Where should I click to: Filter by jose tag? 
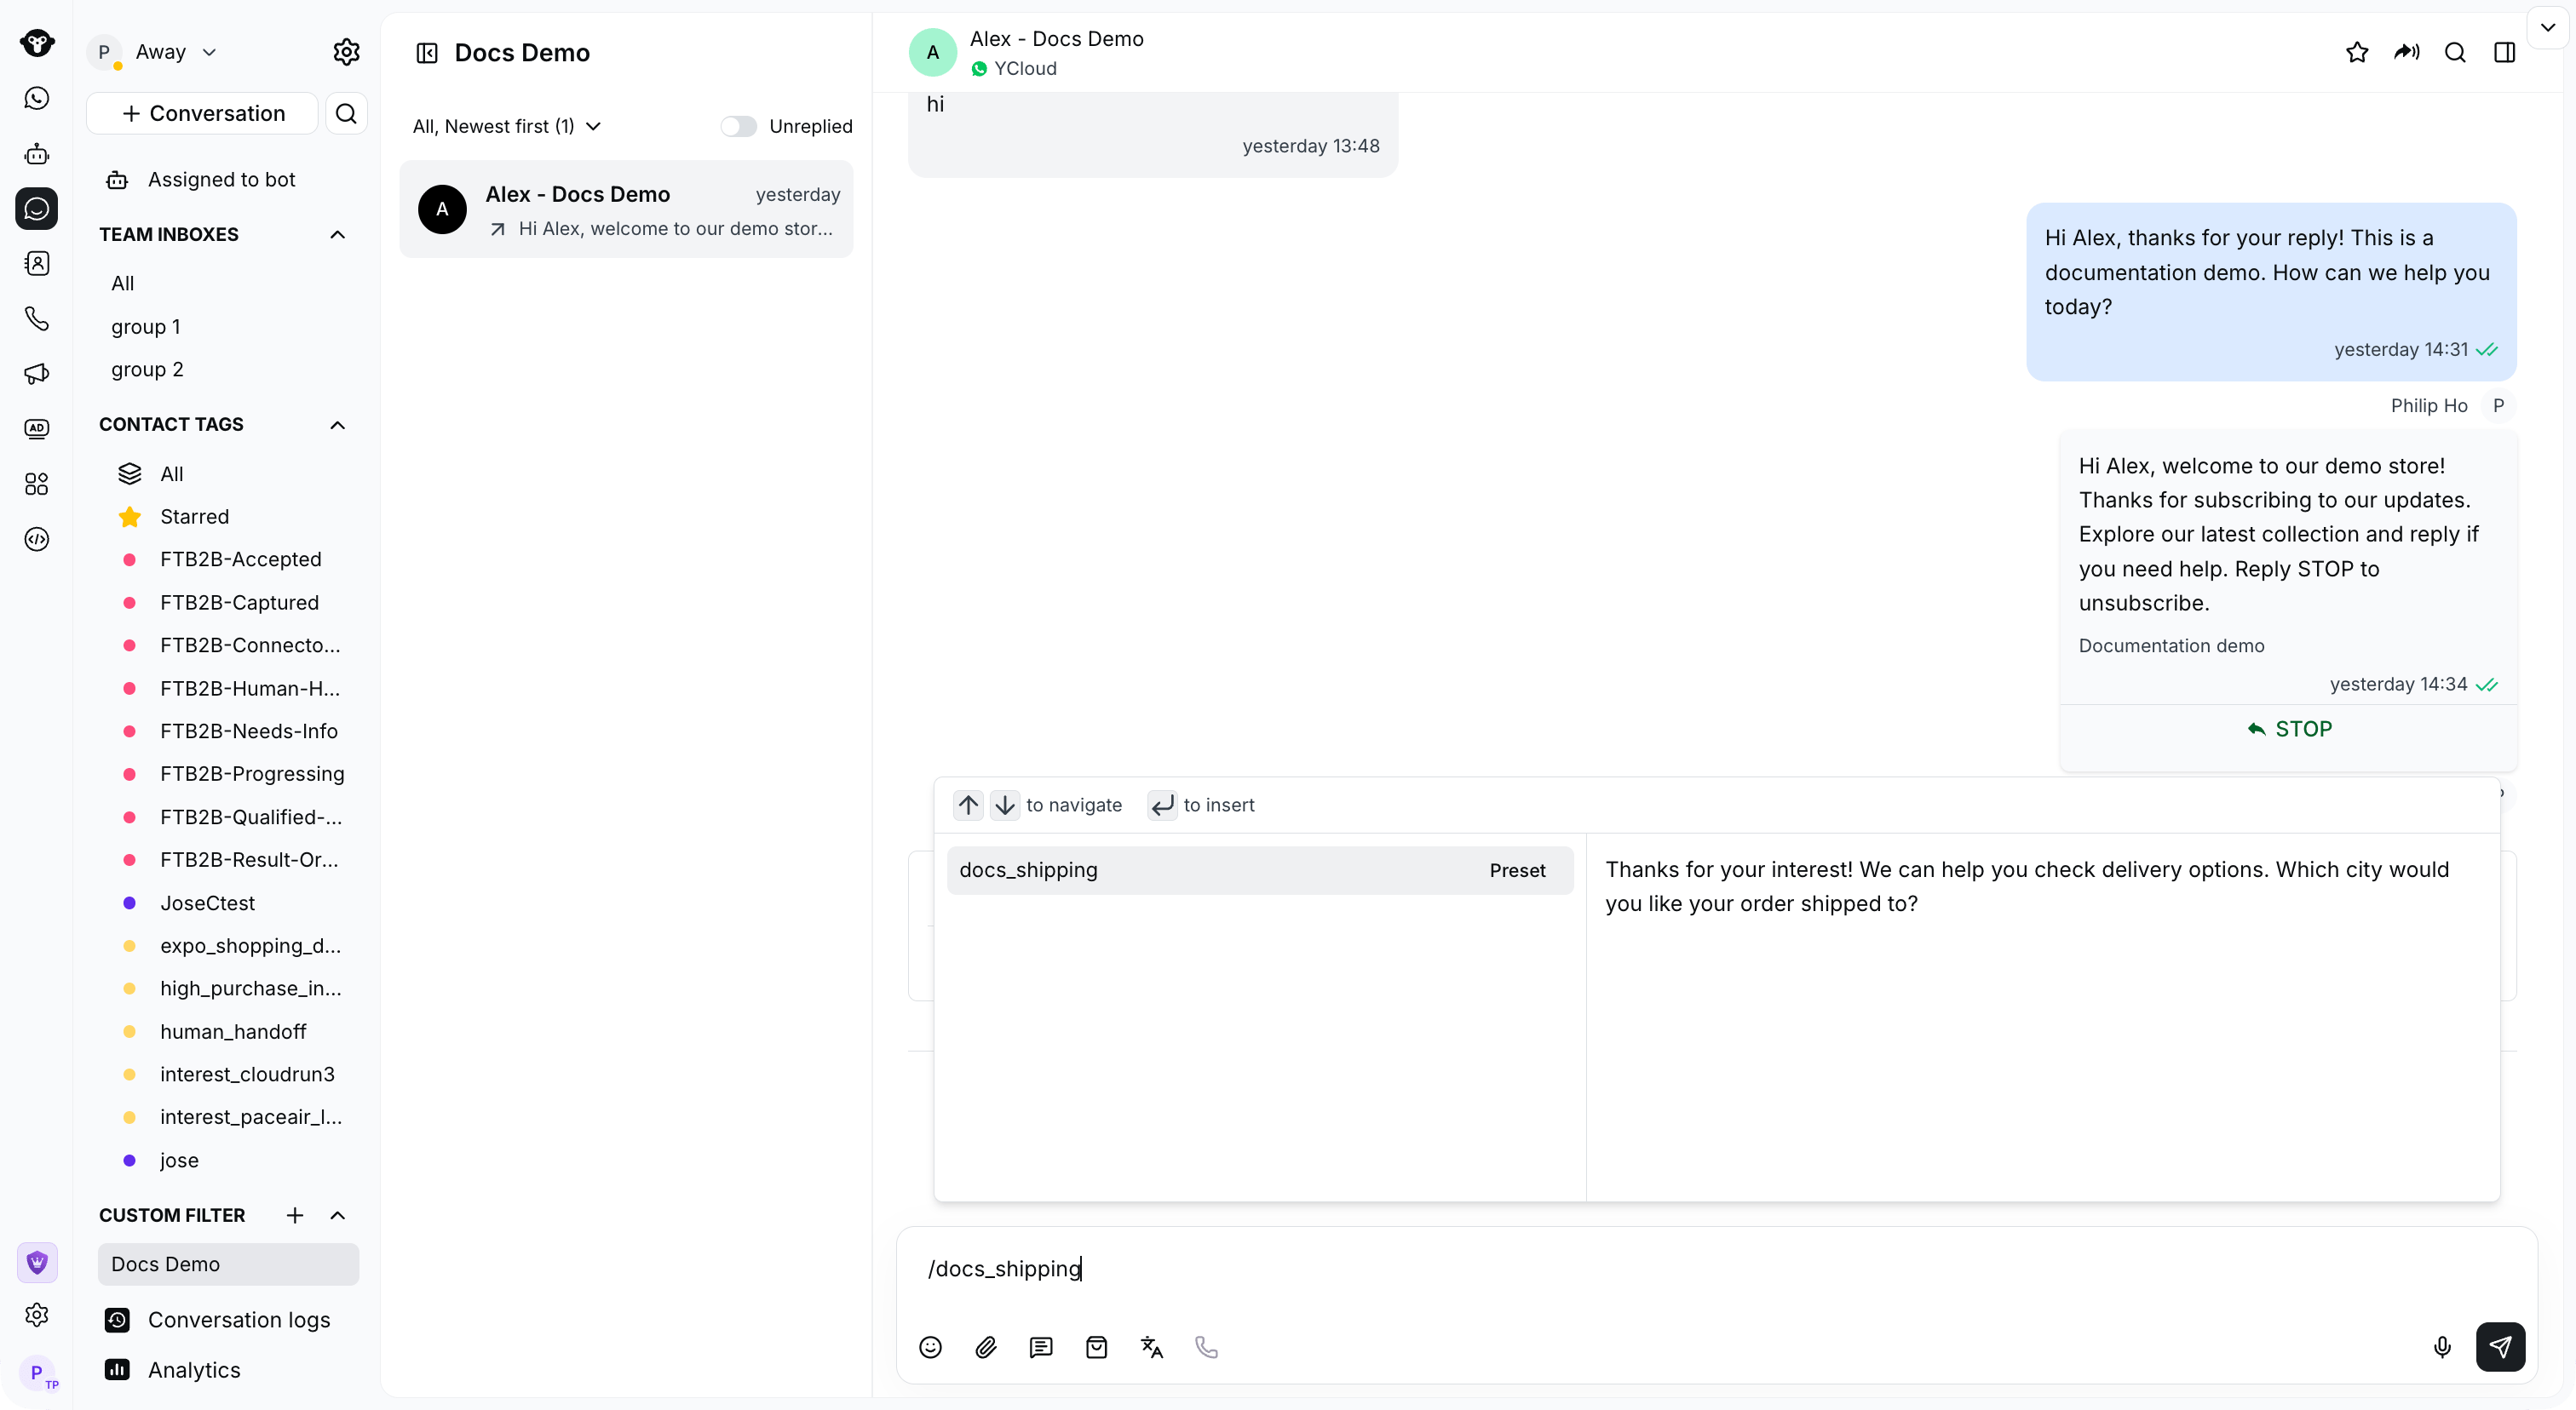click(x=179, y=1161)
